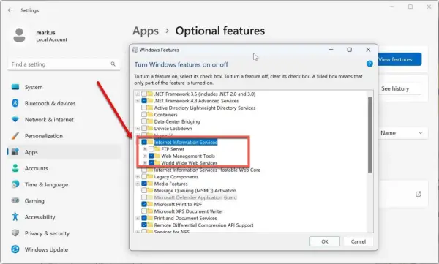Viewport: 439px width, 264px height.
Task: Click the external link icon in Settings
Action: tap(419, 194)
